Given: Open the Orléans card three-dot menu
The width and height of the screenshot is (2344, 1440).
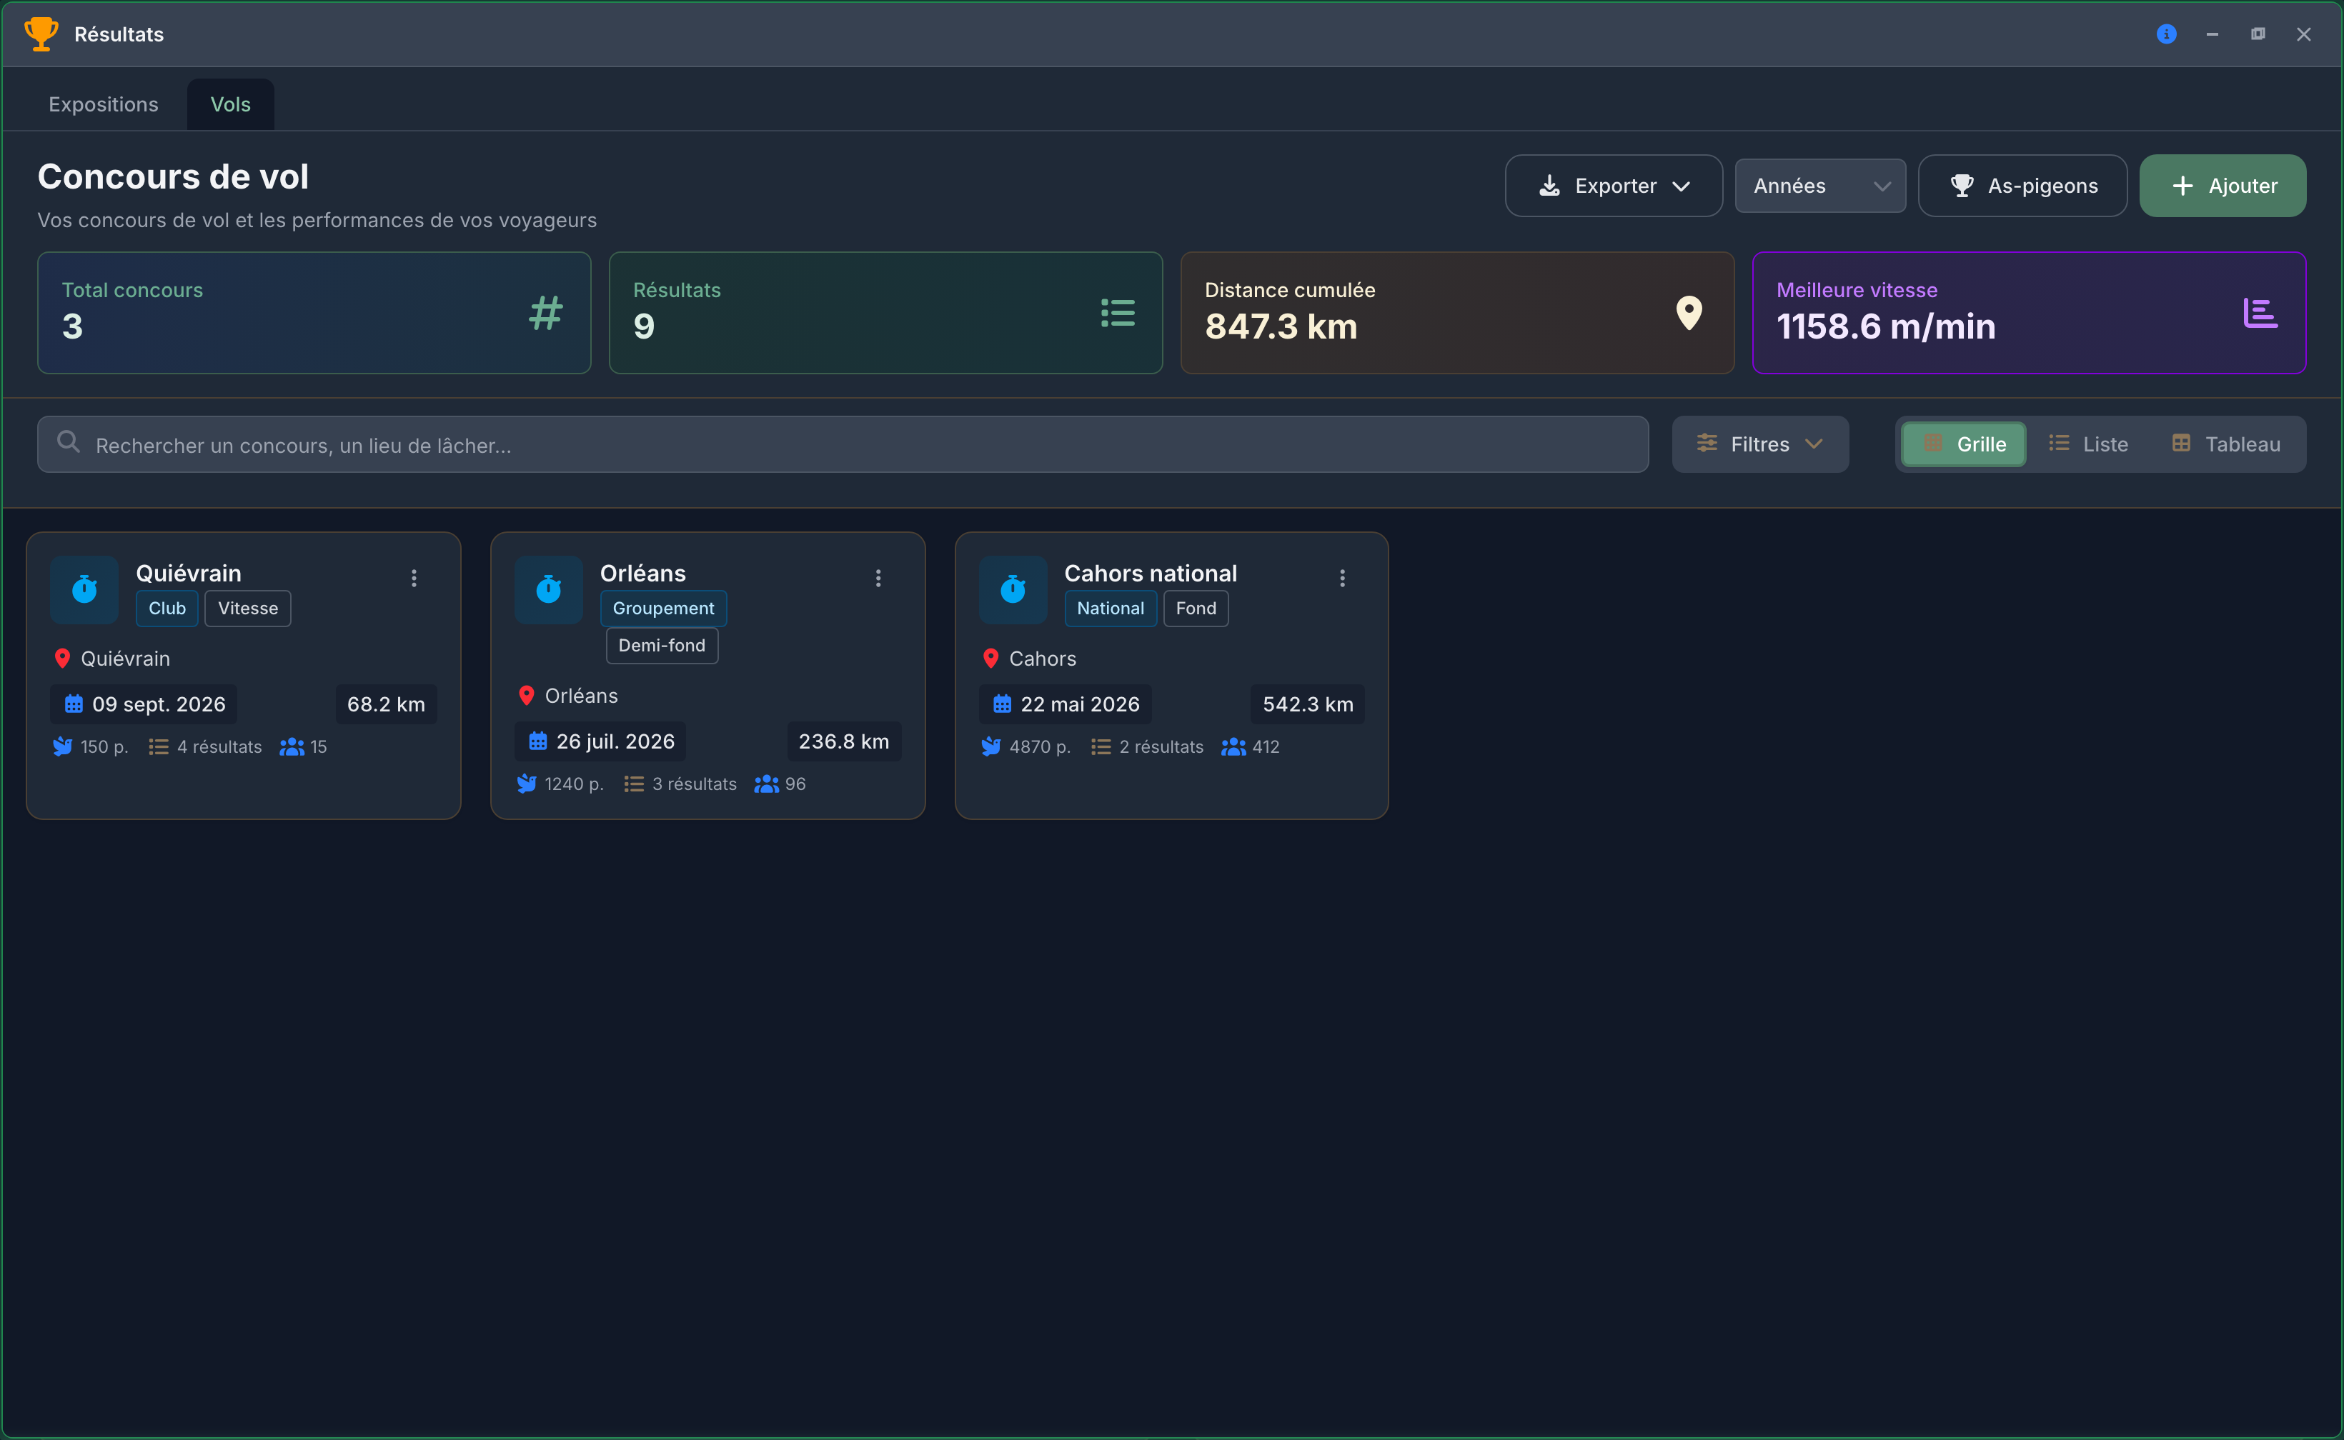Looking at the screenshot, I should click(x=878, y=578).
